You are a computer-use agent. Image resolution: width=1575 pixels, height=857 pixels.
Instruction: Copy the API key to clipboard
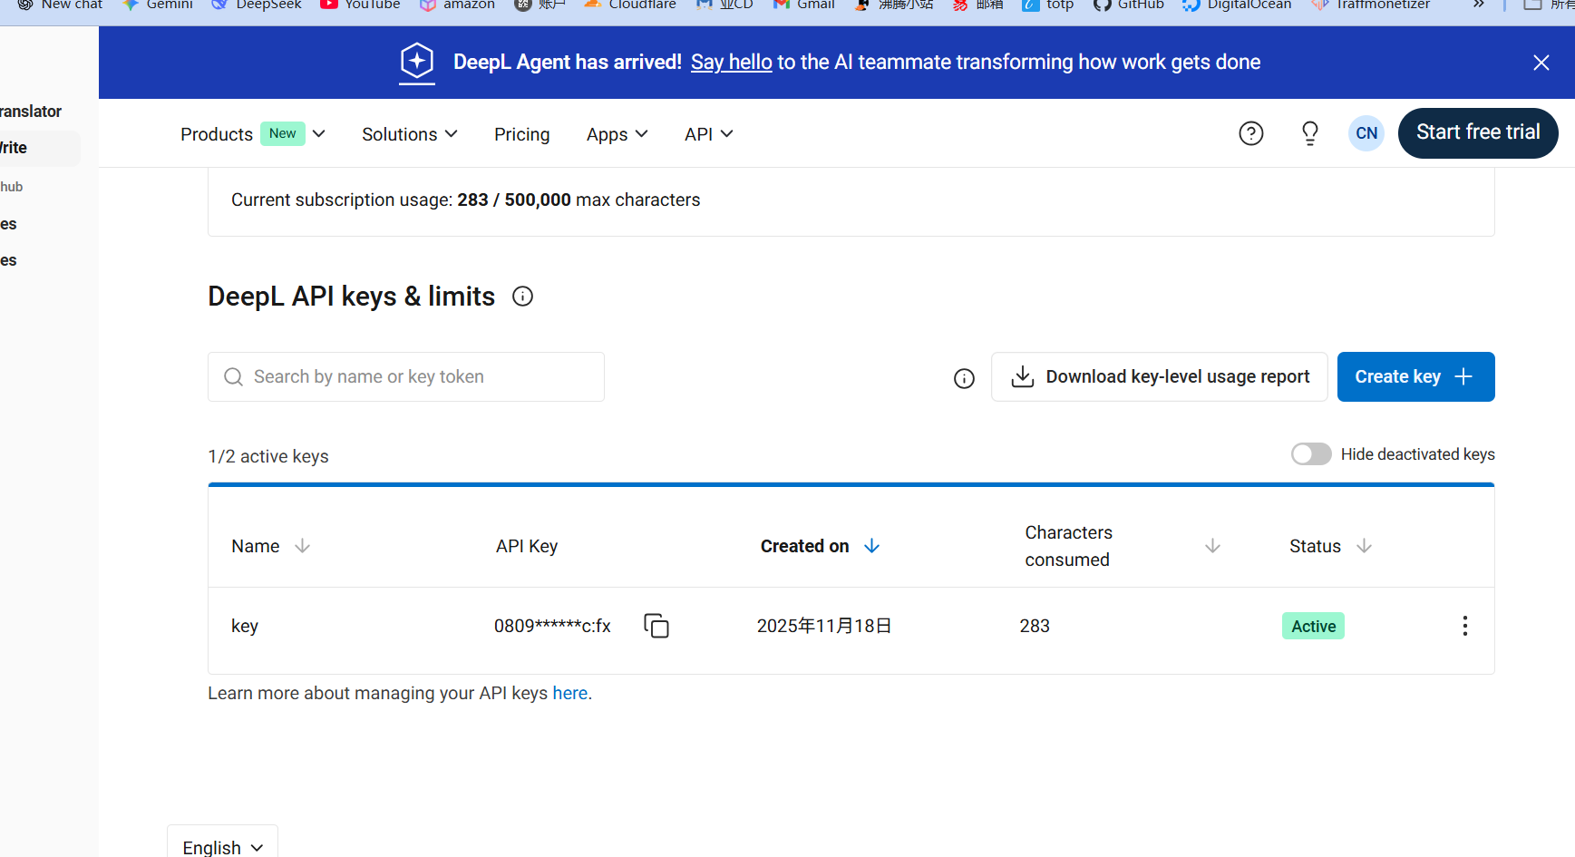(656, 626)
